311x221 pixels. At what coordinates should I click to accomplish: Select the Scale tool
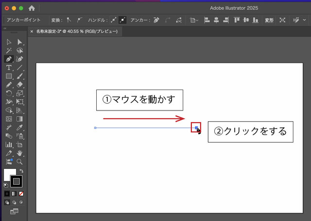[19, 93]
